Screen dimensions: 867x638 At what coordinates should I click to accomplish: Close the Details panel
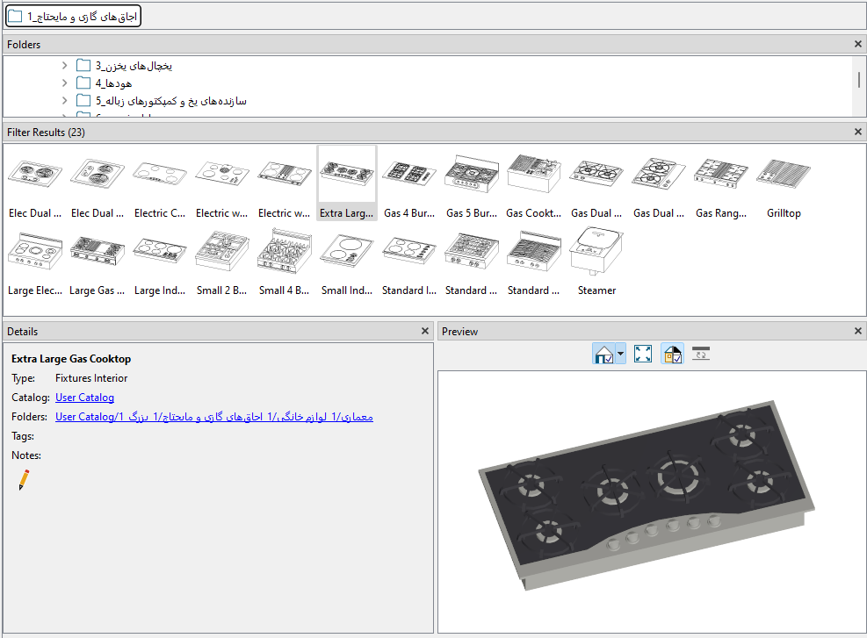pyautogui.click(x=424, y=331)
